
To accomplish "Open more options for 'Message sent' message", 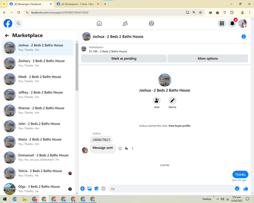I will (x=133, y=149).
